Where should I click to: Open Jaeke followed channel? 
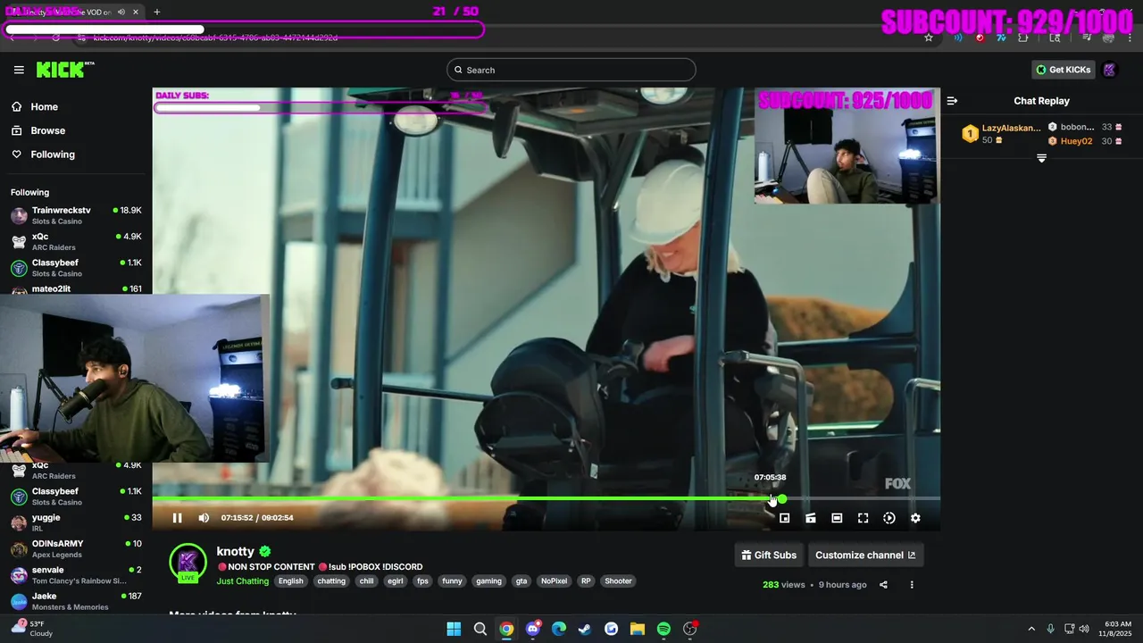point(76,601)
